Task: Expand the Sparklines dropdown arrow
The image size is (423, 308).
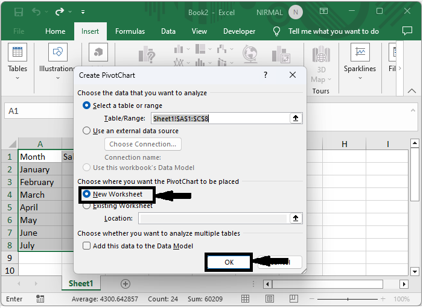Action: [x=360, y=78]
